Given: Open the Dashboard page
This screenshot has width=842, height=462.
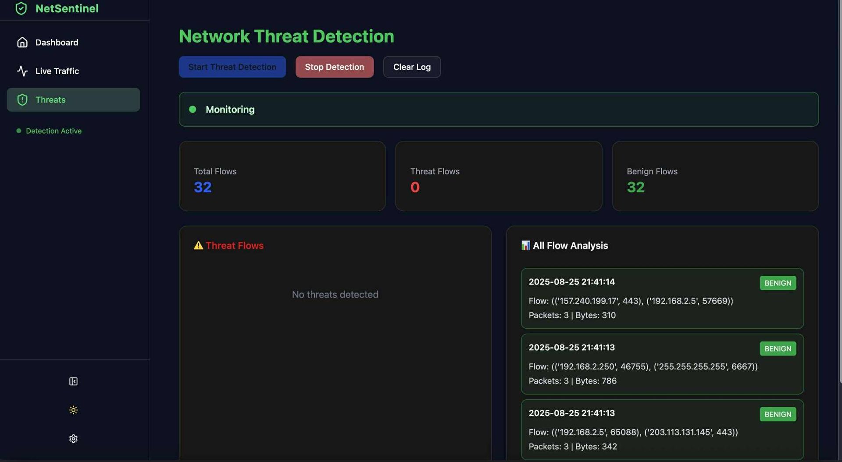Looking at the screenshot, I should coord(73,43).
